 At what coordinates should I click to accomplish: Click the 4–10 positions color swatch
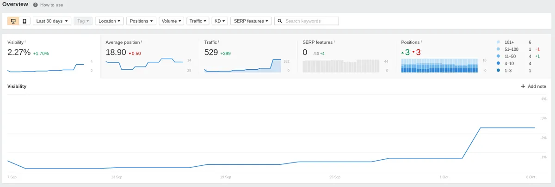coord(498,63)
